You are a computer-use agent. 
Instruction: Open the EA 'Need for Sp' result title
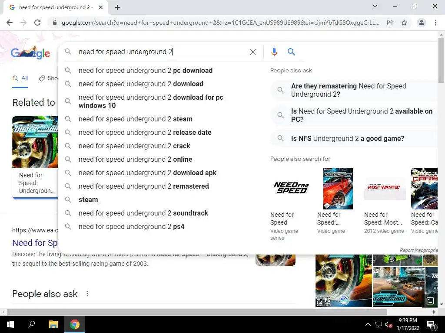click(x=35, y=243)
